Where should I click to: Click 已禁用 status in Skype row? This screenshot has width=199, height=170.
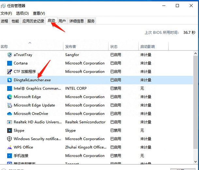coord(115,131)
